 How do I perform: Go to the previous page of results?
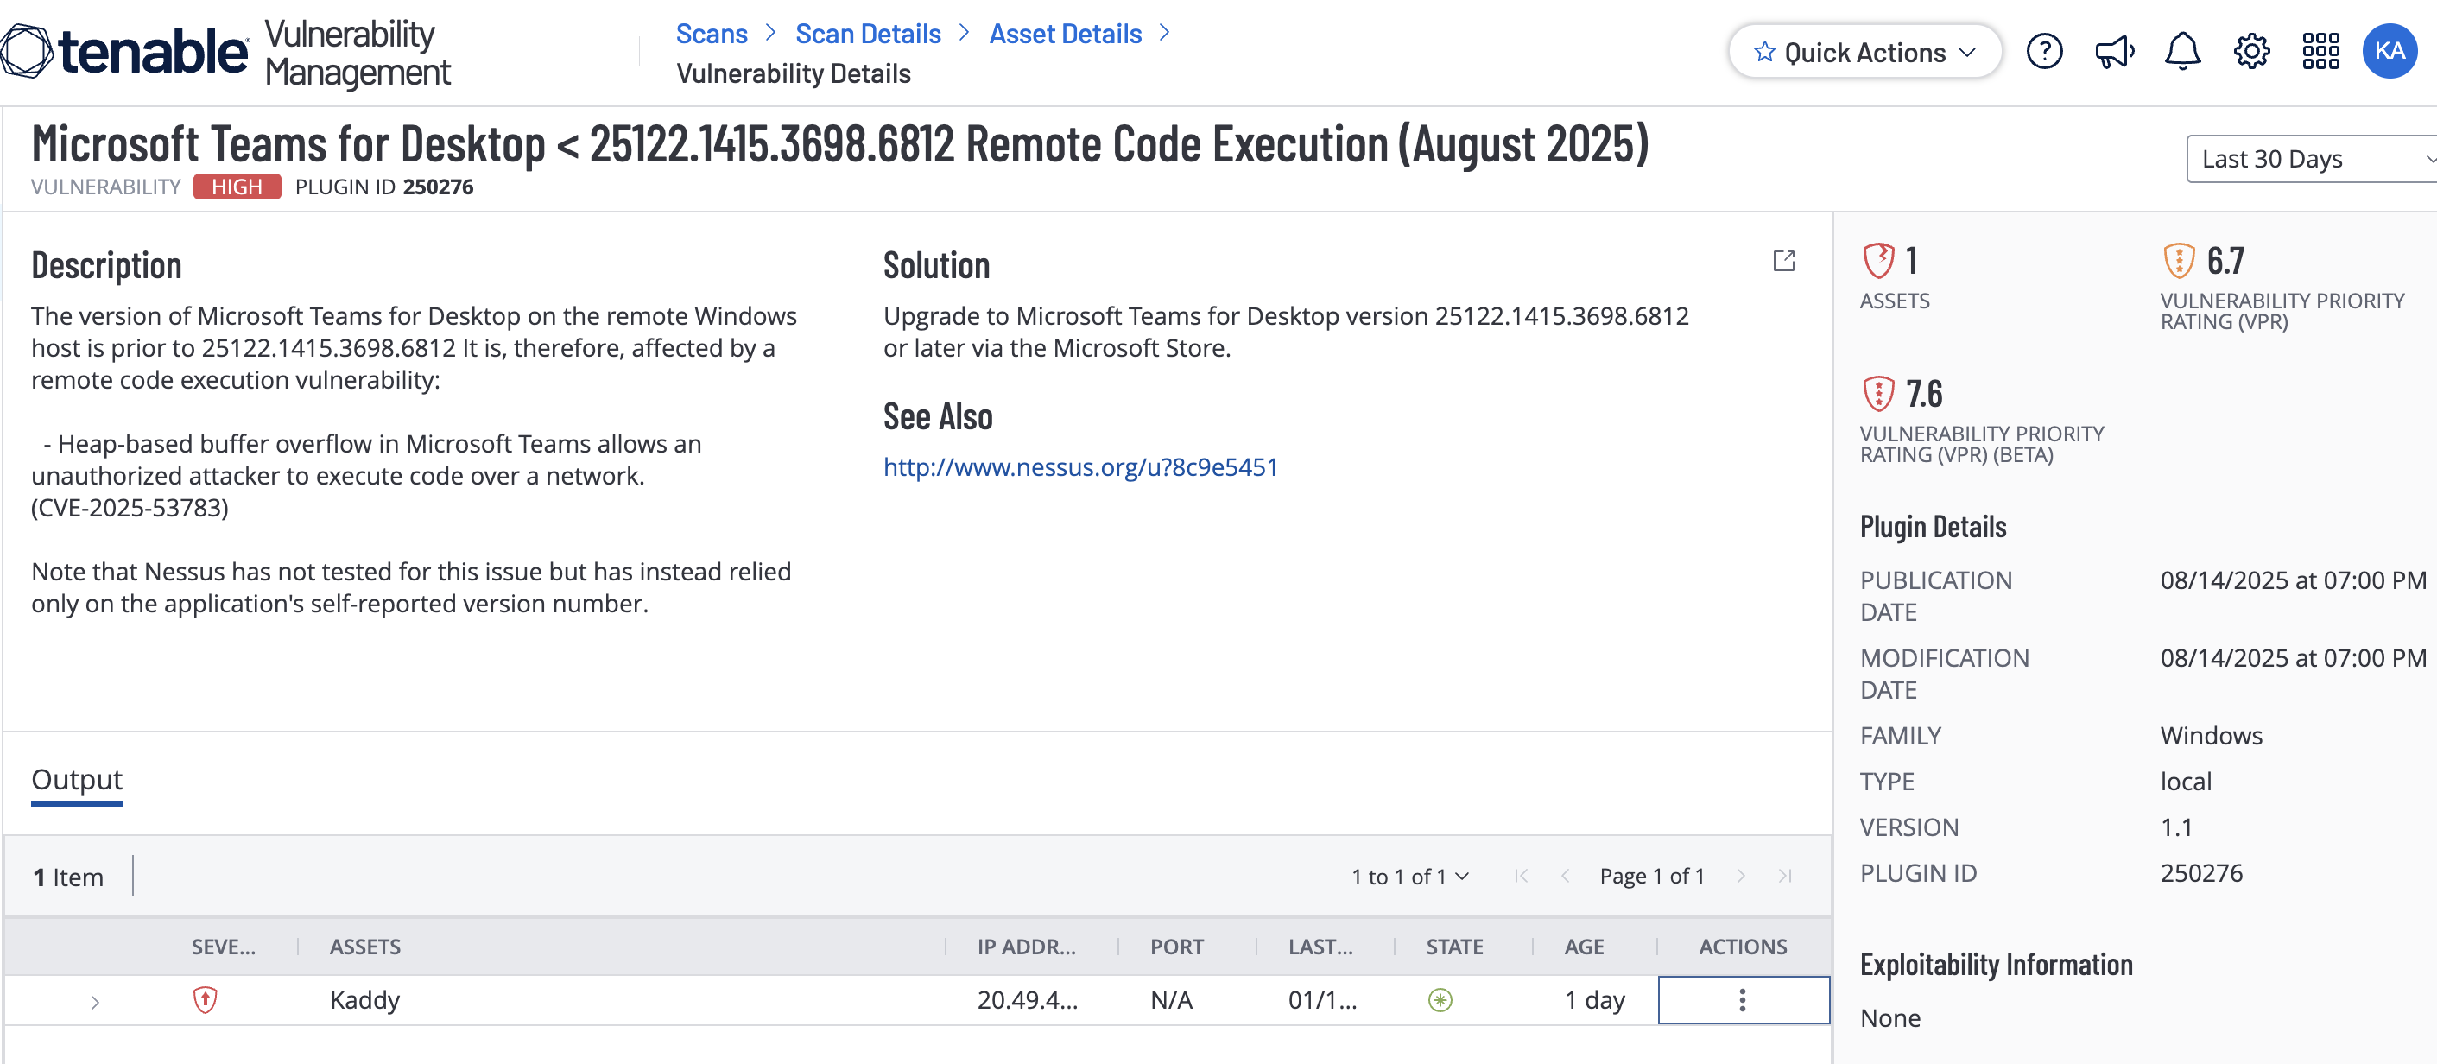[x=1566, y=876]
